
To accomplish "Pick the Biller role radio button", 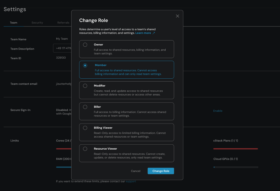I will [x=85, y=107].
